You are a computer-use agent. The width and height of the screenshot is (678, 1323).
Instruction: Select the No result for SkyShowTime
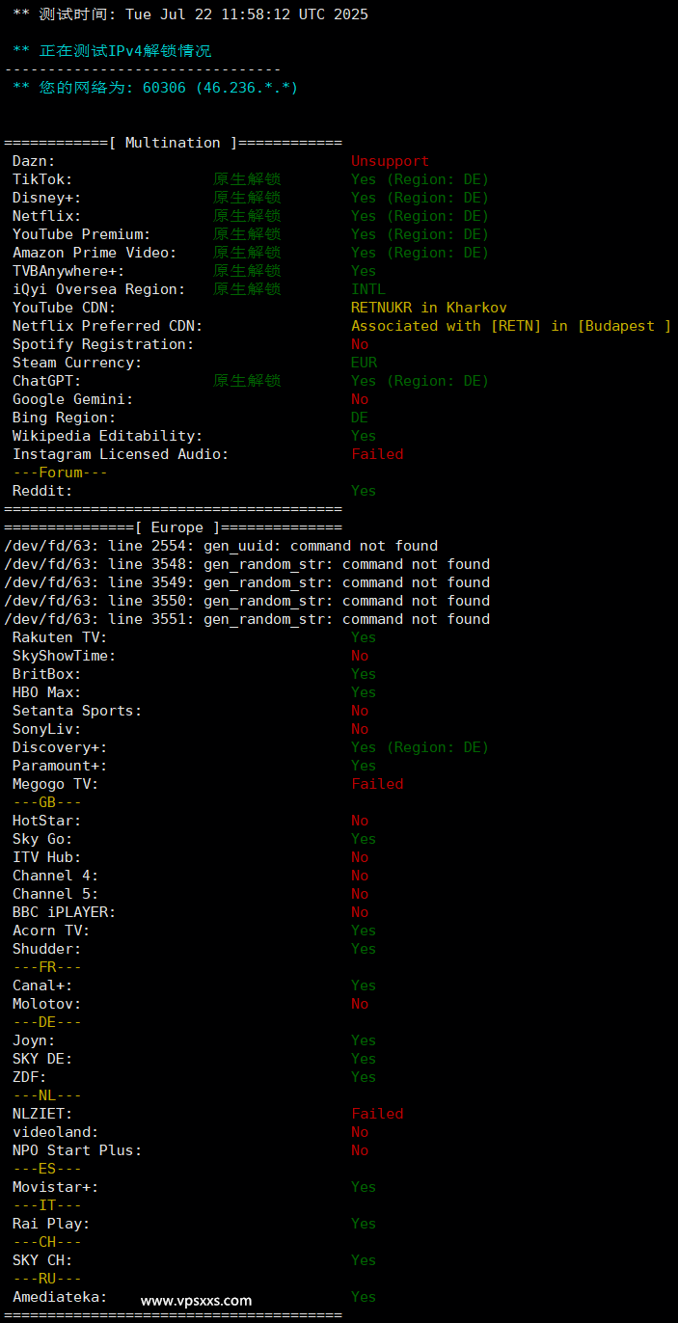pos(360,656)
